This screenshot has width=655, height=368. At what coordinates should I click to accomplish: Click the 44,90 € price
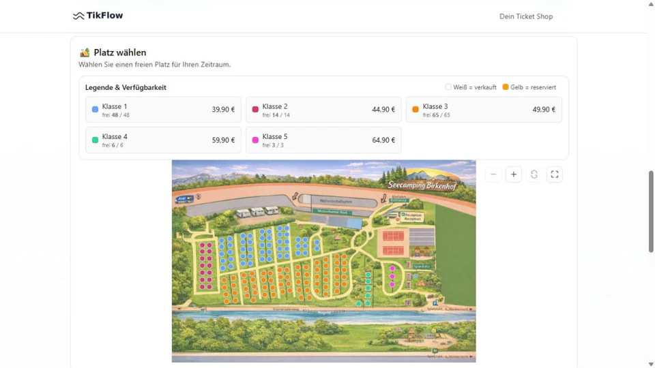[x=383, y=110]
